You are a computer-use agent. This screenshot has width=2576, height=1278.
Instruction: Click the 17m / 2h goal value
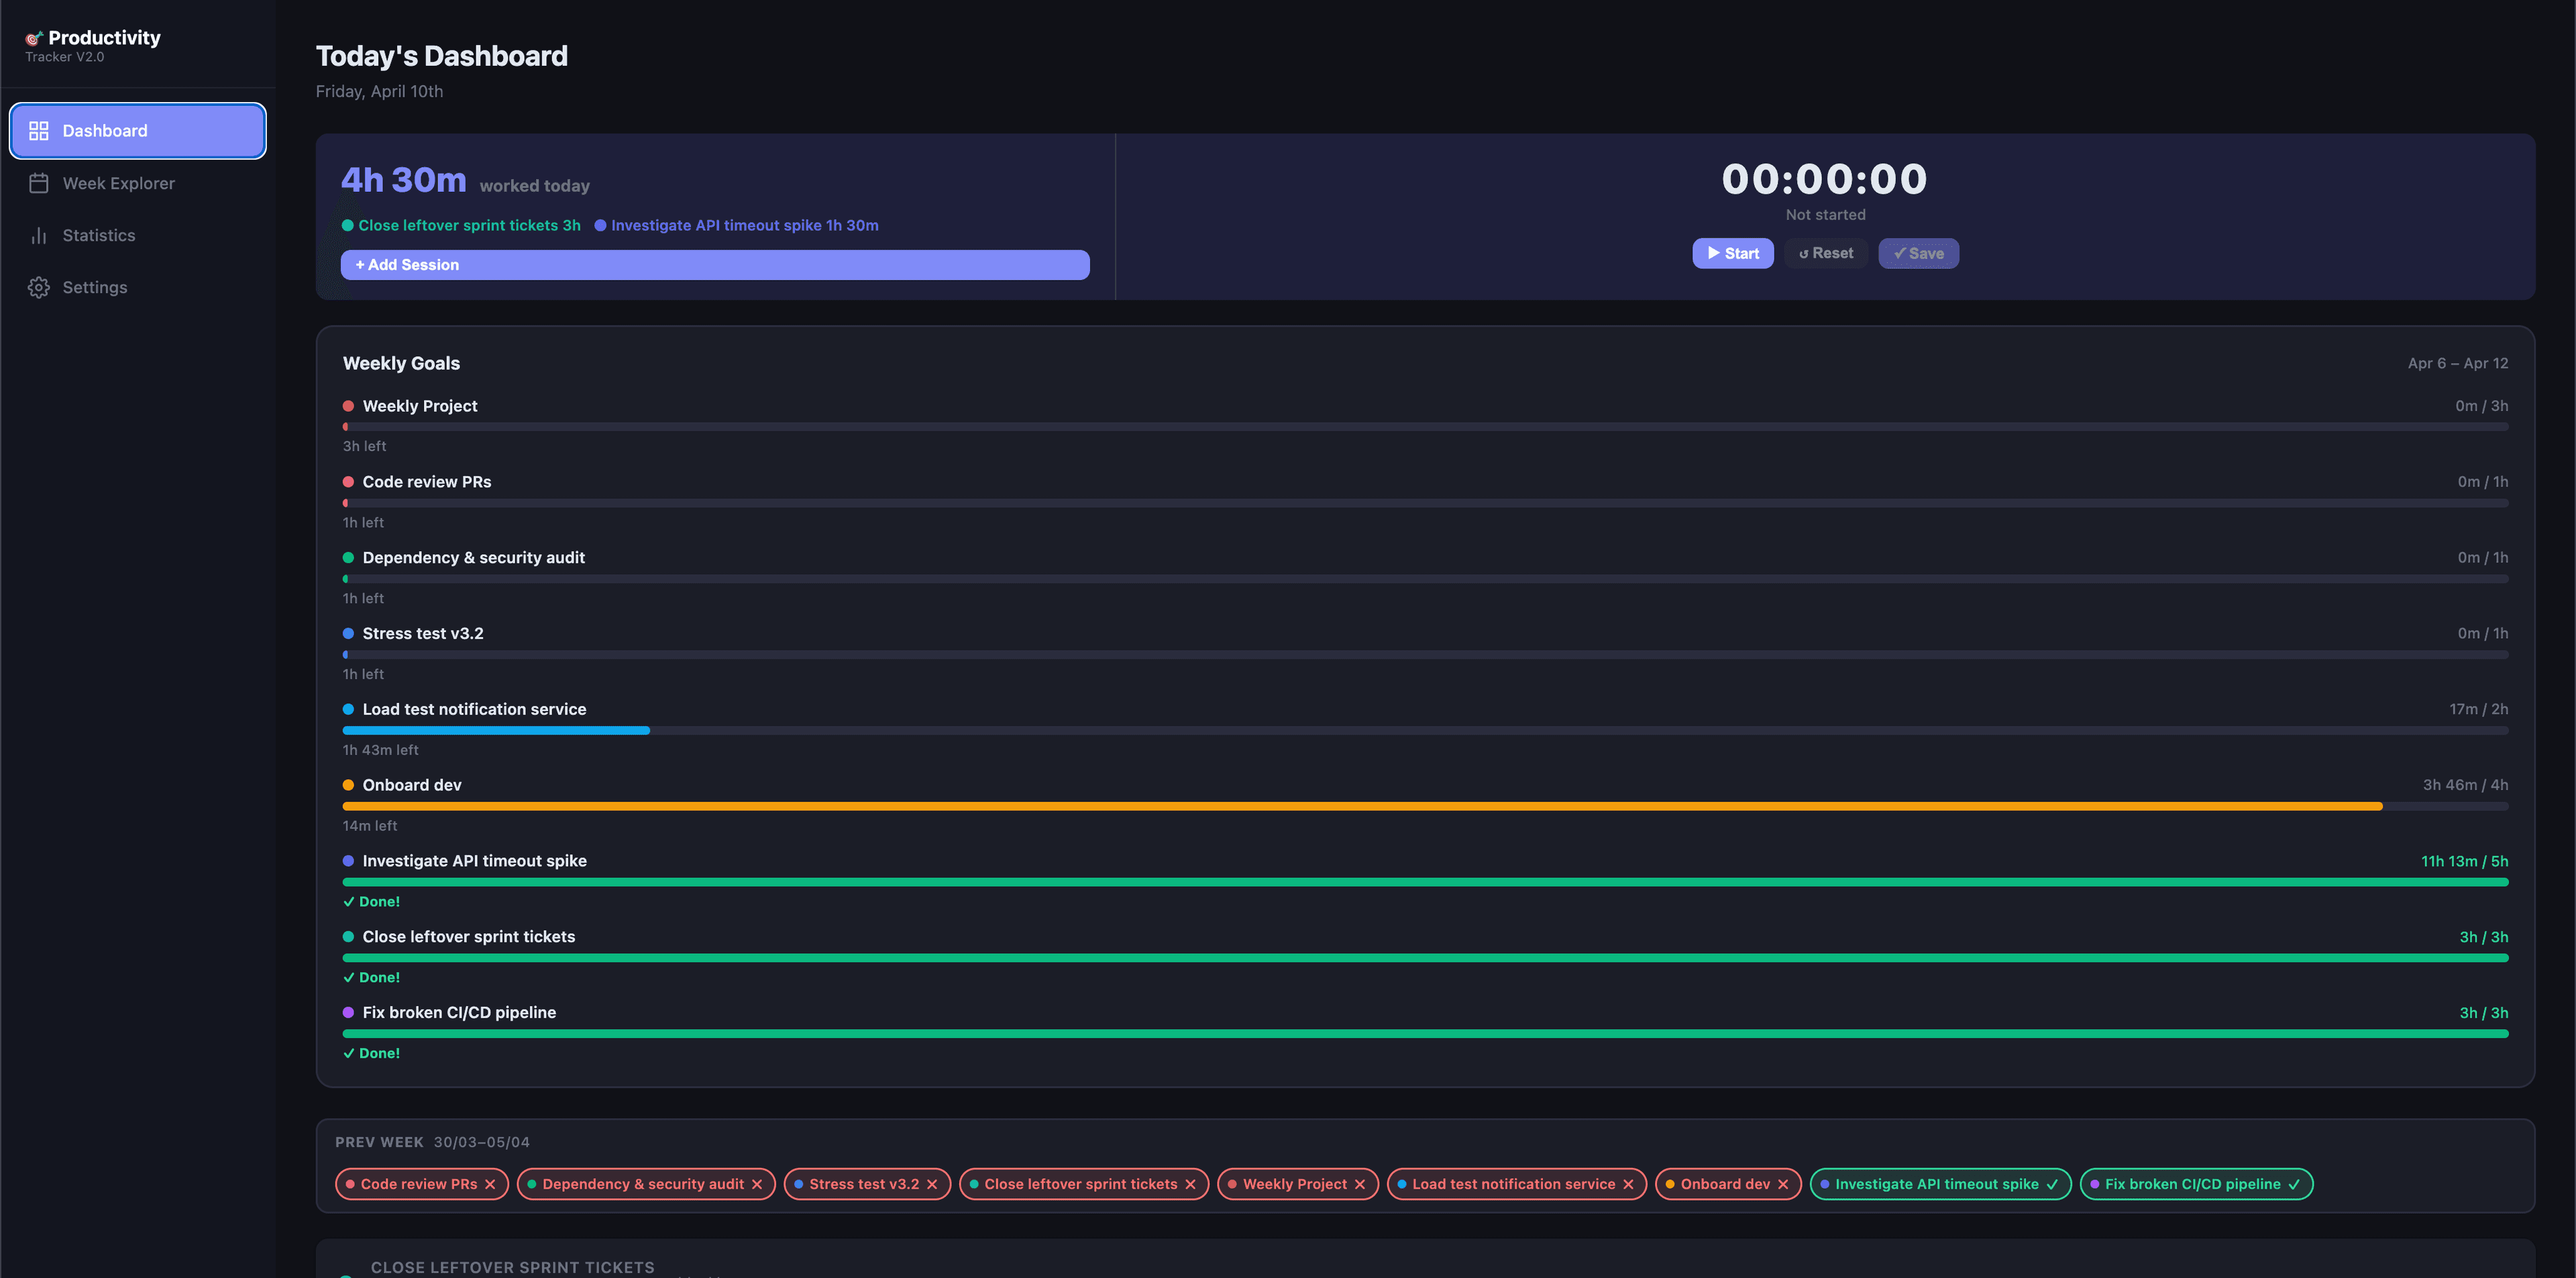[x=2479, y=709]
